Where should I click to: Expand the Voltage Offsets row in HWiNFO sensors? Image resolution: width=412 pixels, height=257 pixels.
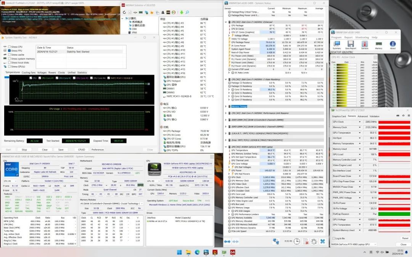pos(229,36)
